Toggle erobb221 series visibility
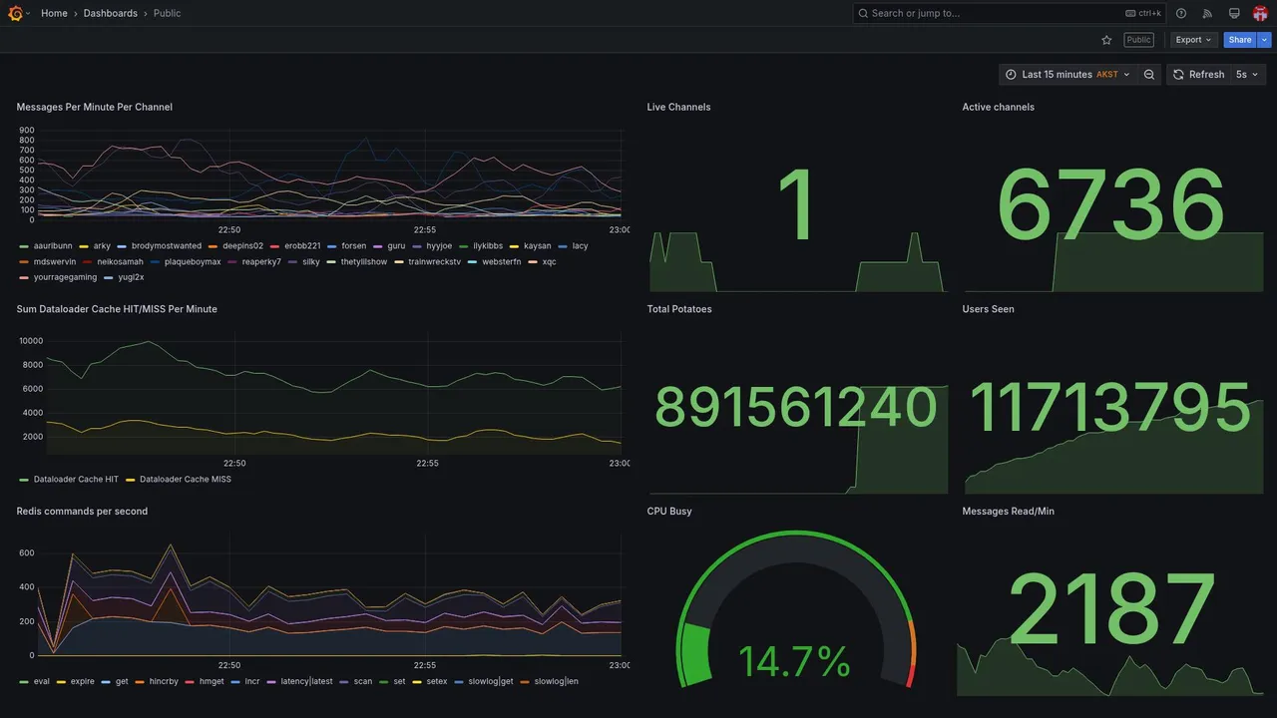 pos(302,246)
